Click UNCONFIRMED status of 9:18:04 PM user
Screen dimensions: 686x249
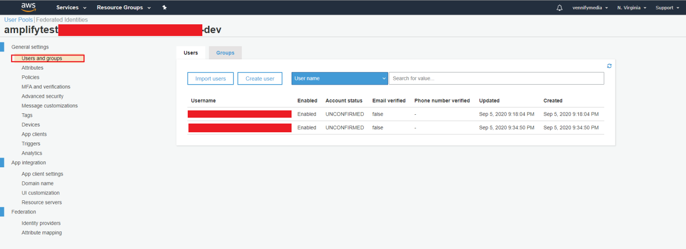point(345,114)
